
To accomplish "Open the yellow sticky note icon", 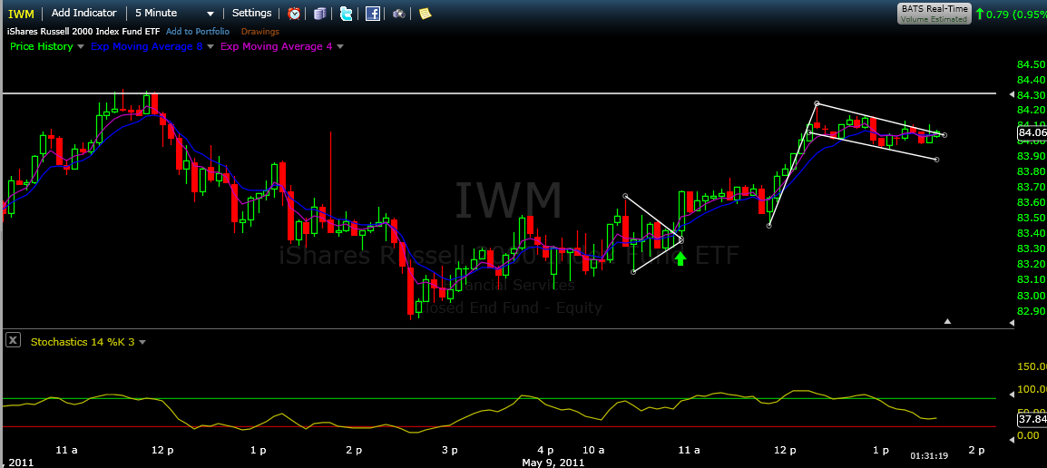I will [425, 14].
